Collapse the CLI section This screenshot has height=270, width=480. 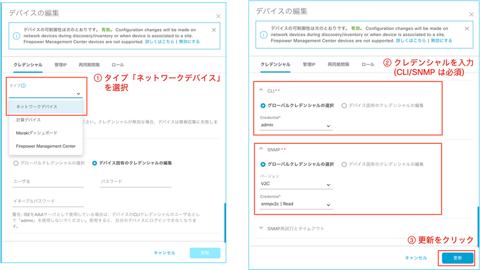tap(261, 91)
